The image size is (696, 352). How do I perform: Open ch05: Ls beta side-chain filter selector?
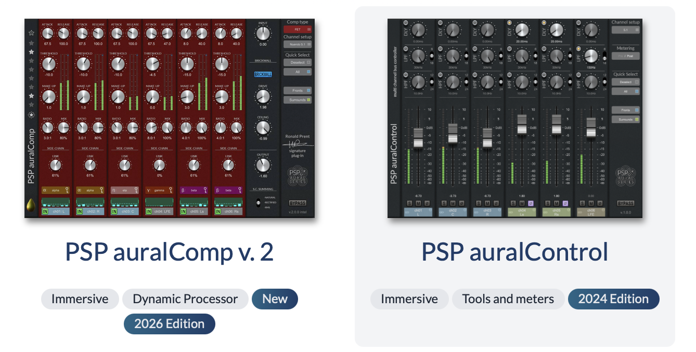pyautogui.click(x=194, y=191)
